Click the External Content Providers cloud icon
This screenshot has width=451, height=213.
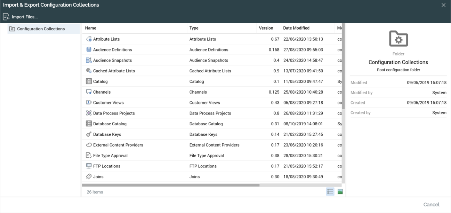tap(89, 145)
